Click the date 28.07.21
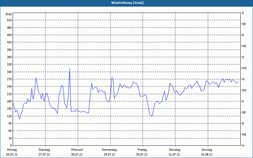 (x=77, y=155)
